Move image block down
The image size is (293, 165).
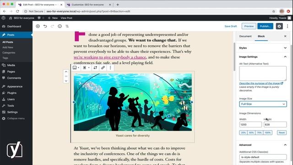click(x=66, y=81)
